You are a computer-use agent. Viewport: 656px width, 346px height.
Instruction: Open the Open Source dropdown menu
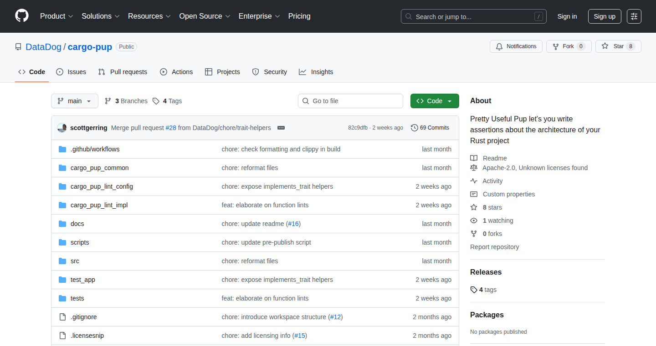tap(205, 16)
